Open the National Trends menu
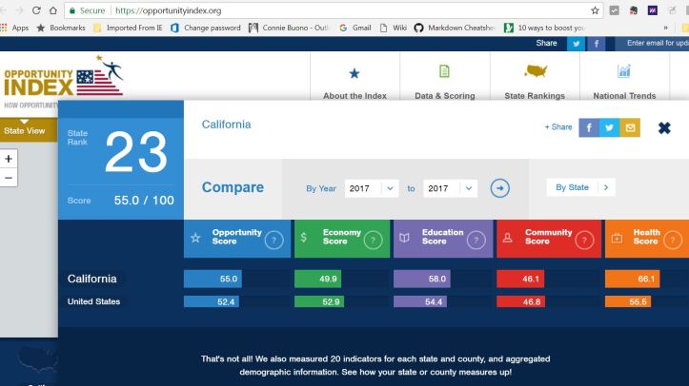This screenshot has height=386, width=689. [x=624, y=77]
